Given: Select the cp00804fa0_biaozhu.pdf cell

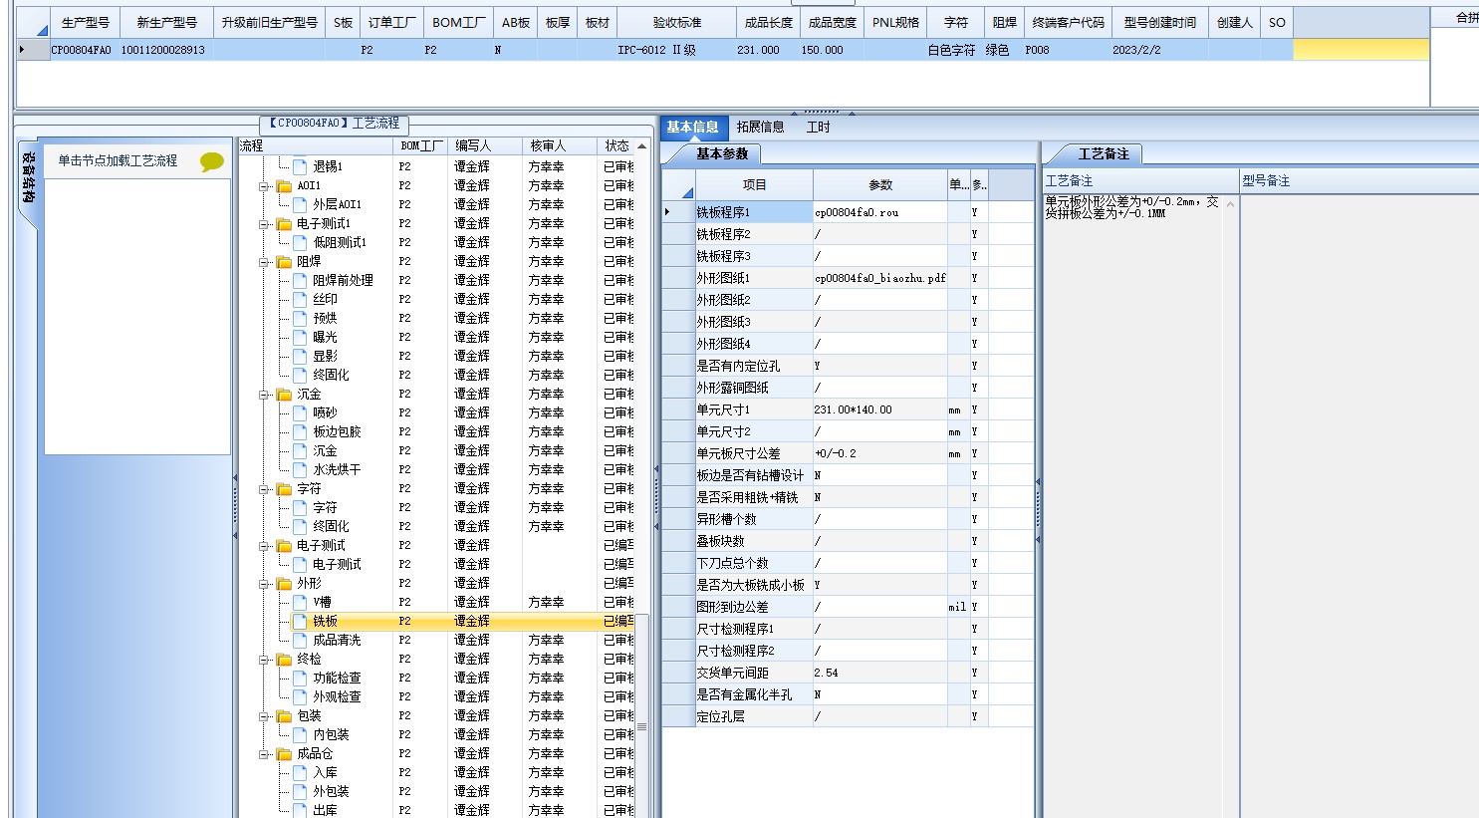Looking at the screenshot, I should [x=880, y=278].
